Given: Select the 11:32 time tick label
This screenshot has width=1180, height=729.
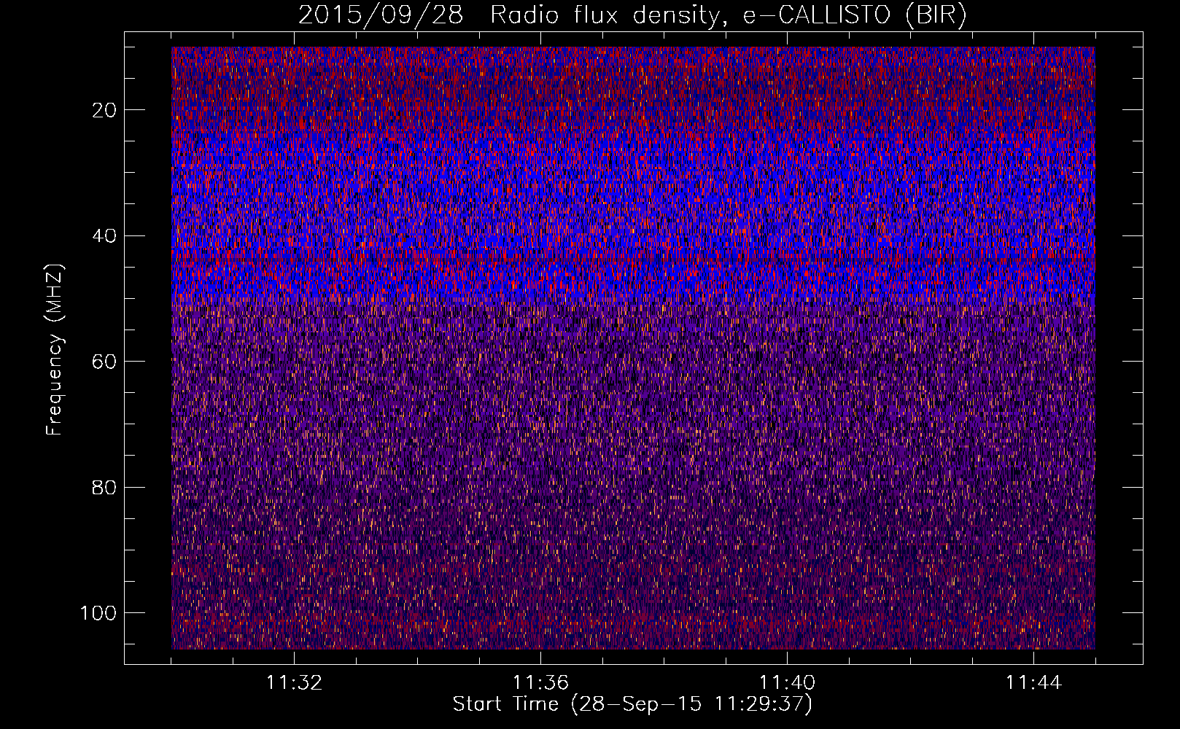Looking at the screenshot, I should (x=294, y=683).
